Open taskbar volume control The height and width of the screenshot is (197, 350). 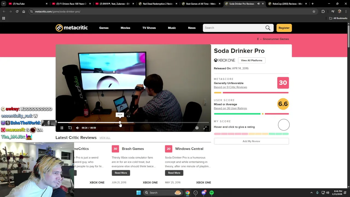coord(328,193)
